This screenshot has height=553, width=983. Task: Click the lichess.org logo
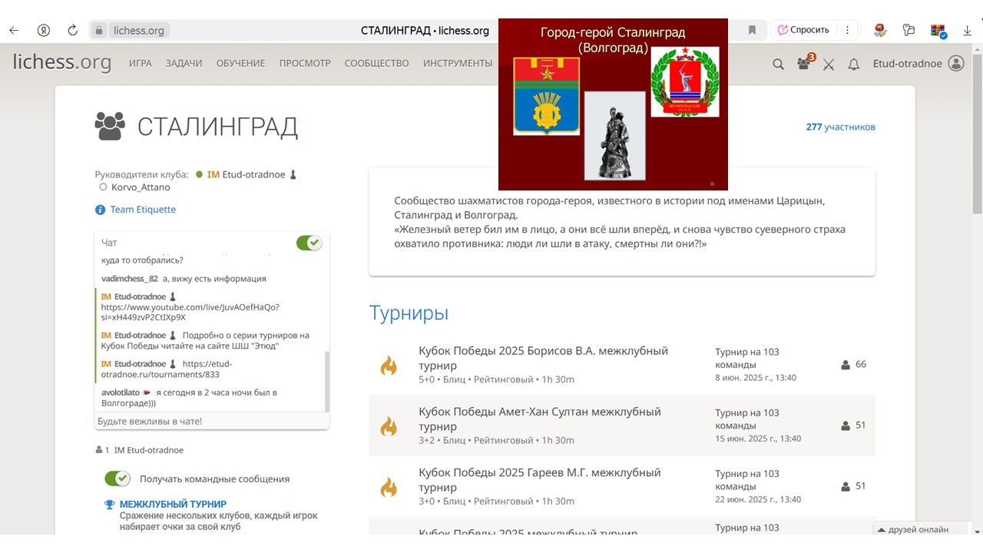click(62, 62)
